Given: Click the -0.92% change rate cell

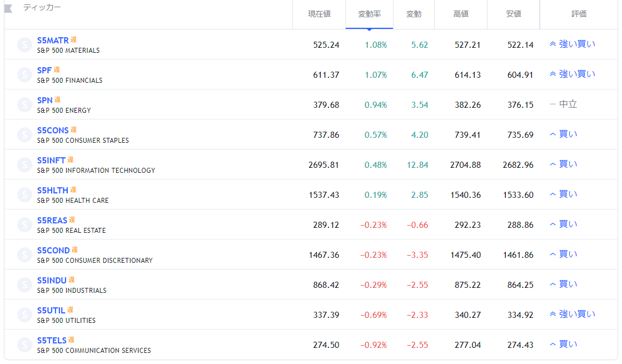Looking at the screenshot, I should pyautogui.click(x=374, y=345).
